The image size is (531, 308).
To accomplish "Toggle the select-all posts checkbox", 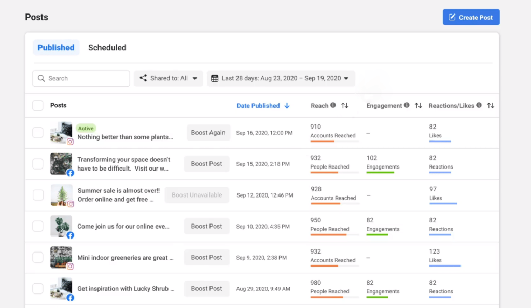I will coord(37,106).
